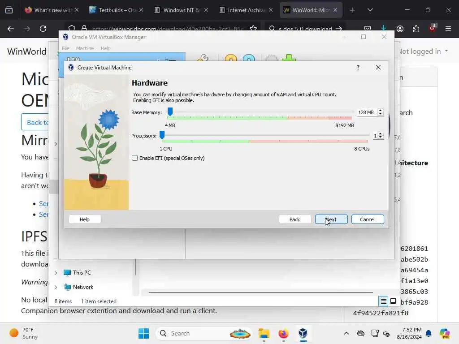This screenshot has height=344, width=459.
Task: Close the Create Virtual Machine dialog
Action: tap(378, 67)
